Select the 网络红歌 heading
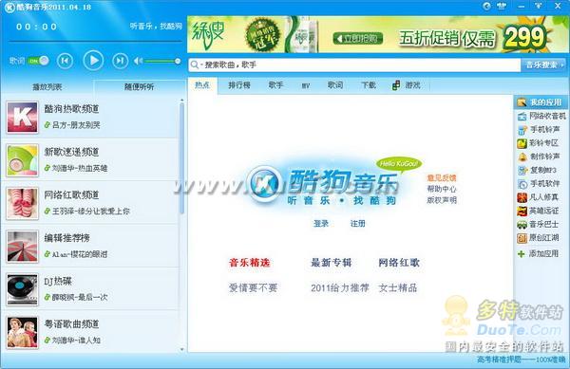 pyautogui.click(x=399, y=263)
